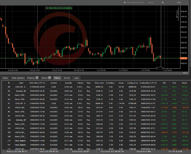Click the time marker flag on the chart's date axis
Screen dimensions: 191x154
pos(159,68)
